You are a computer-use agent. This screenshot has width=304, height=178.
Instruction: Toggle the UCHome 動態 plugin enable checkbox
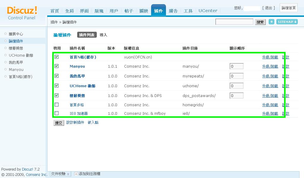click(x=57, y=85)
